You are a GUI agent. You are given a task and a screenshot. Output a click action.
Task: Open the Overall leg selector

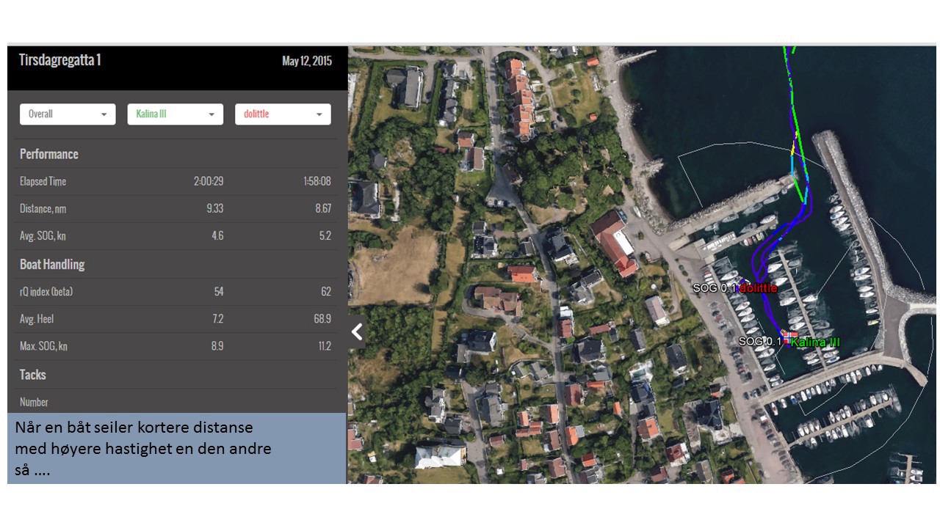67,114
